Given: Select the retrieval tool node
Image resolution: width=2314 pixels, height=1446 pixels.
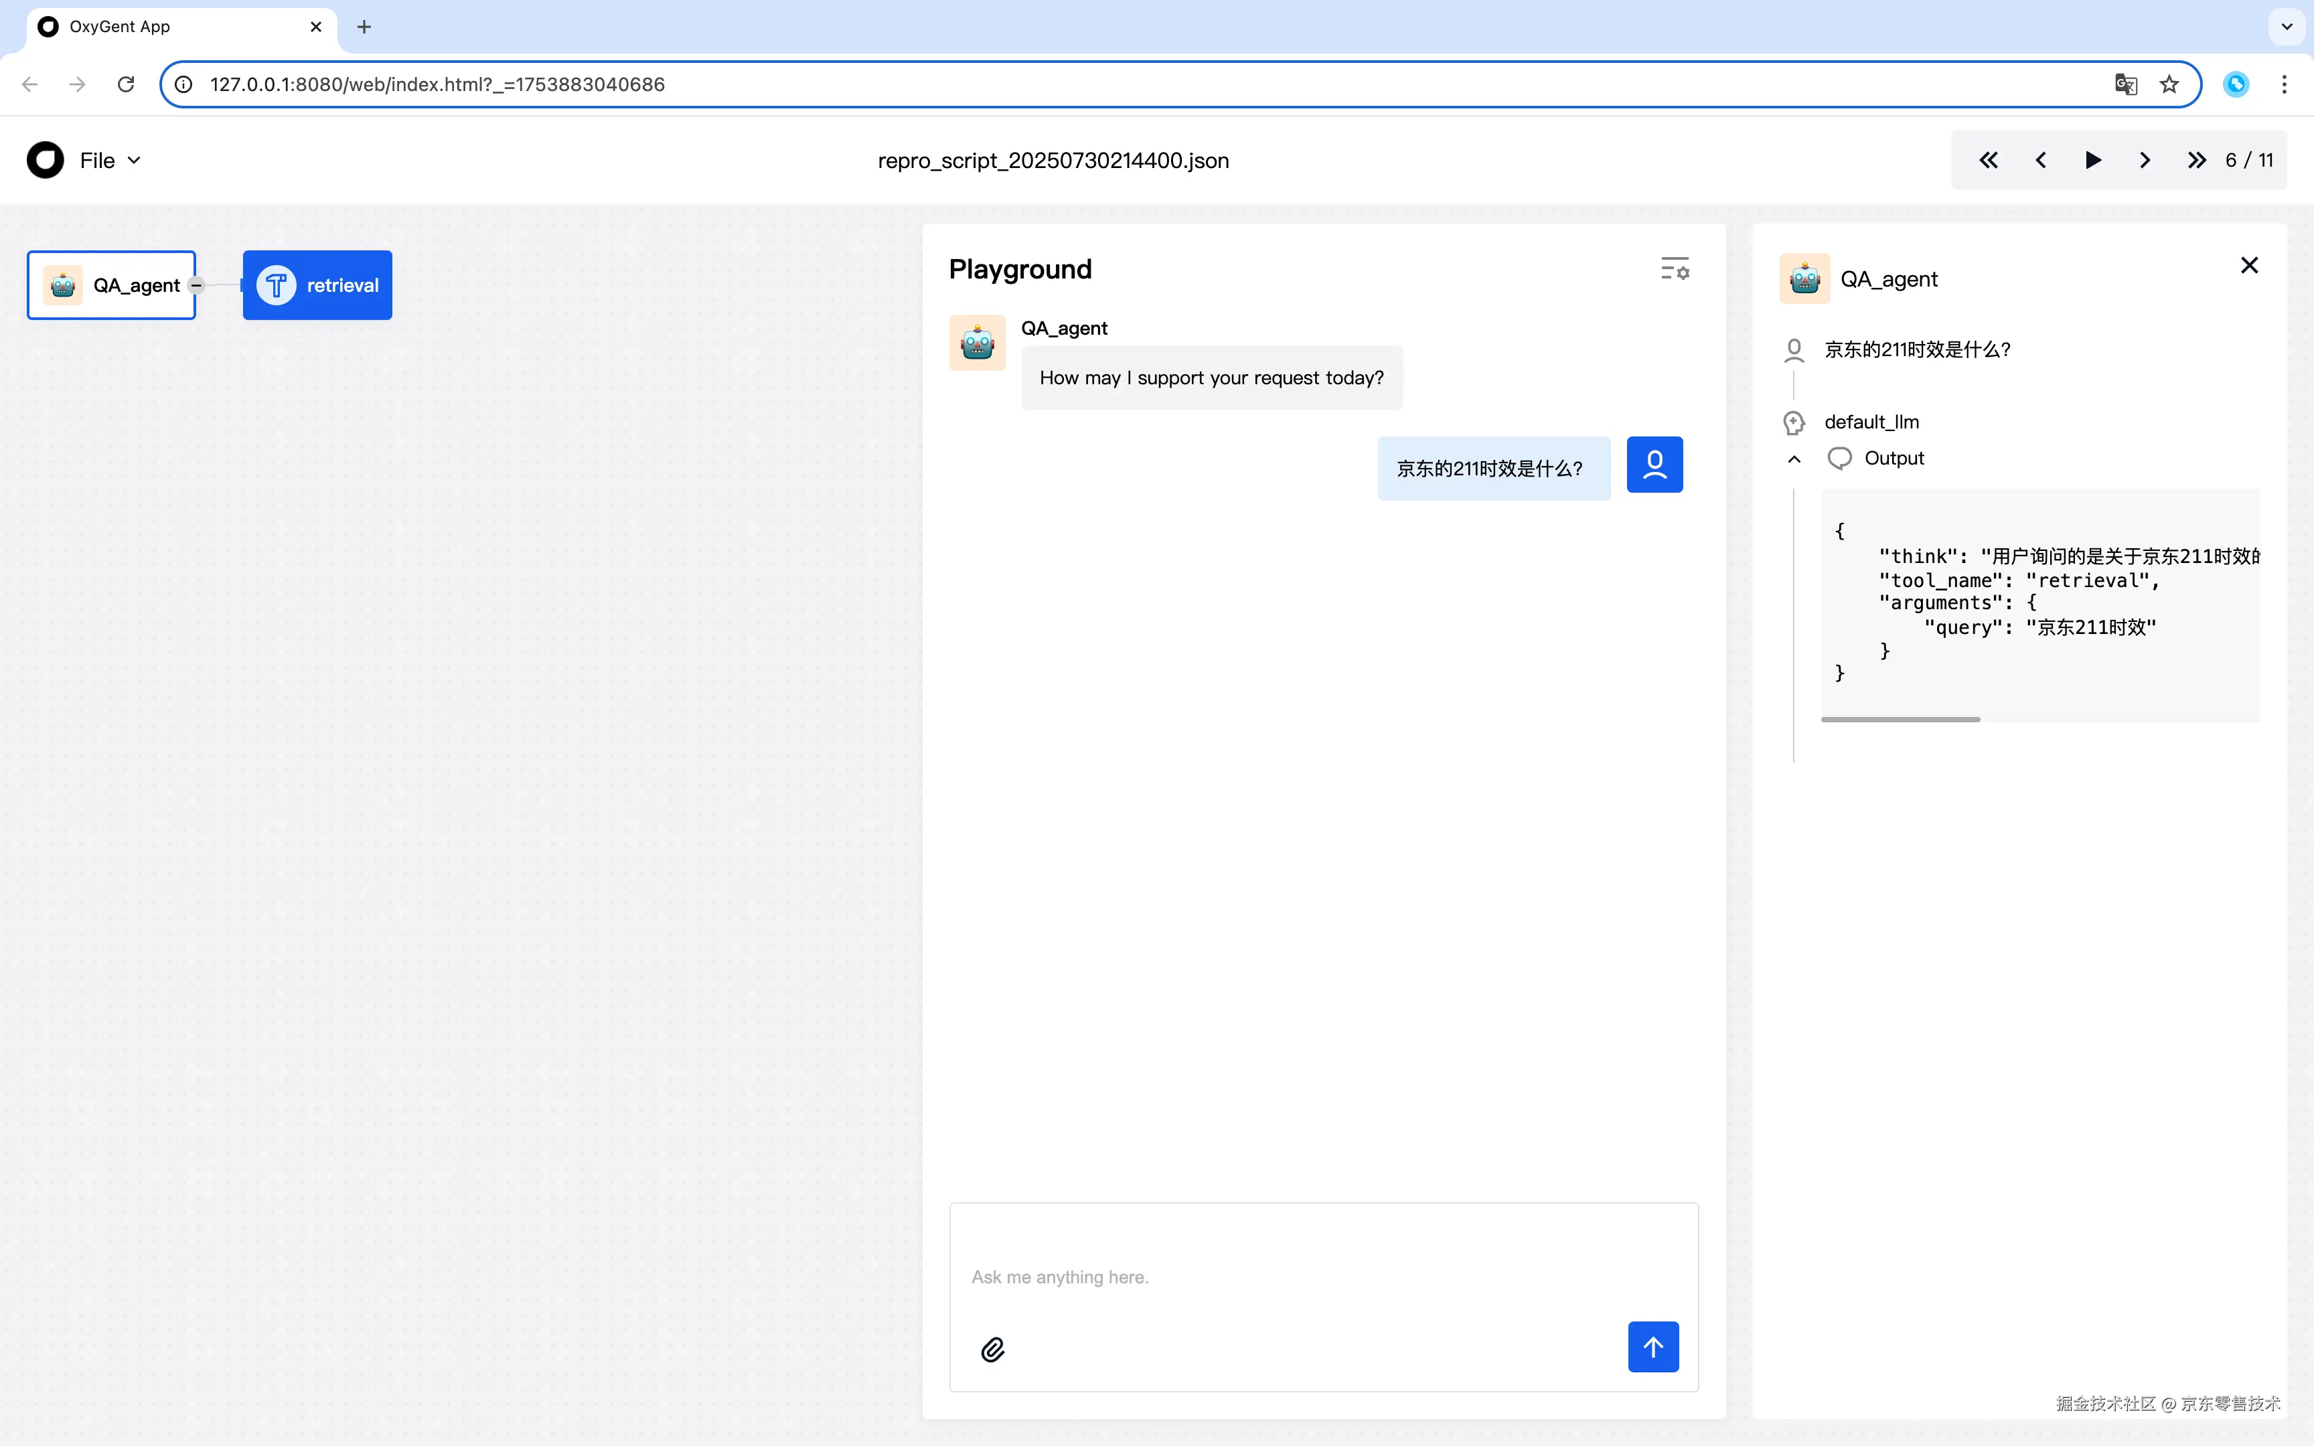Looking at the screenshot, I should (317, 285).
